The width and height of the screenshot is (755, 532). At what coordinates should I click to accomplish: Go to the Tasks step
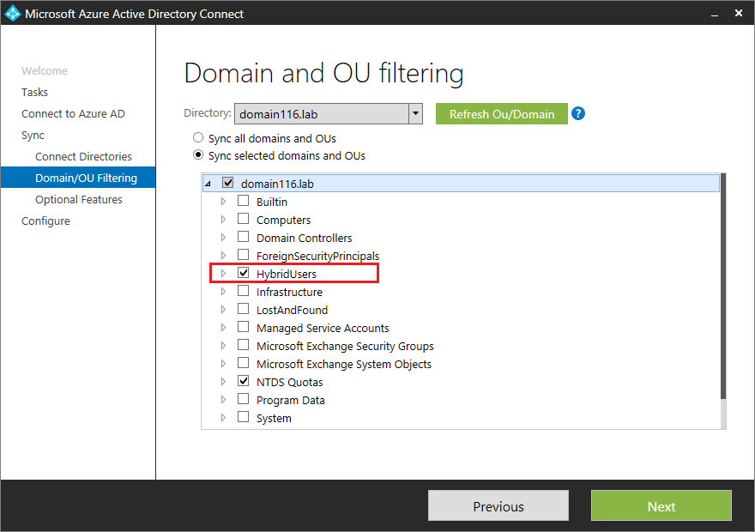[34, 92]
